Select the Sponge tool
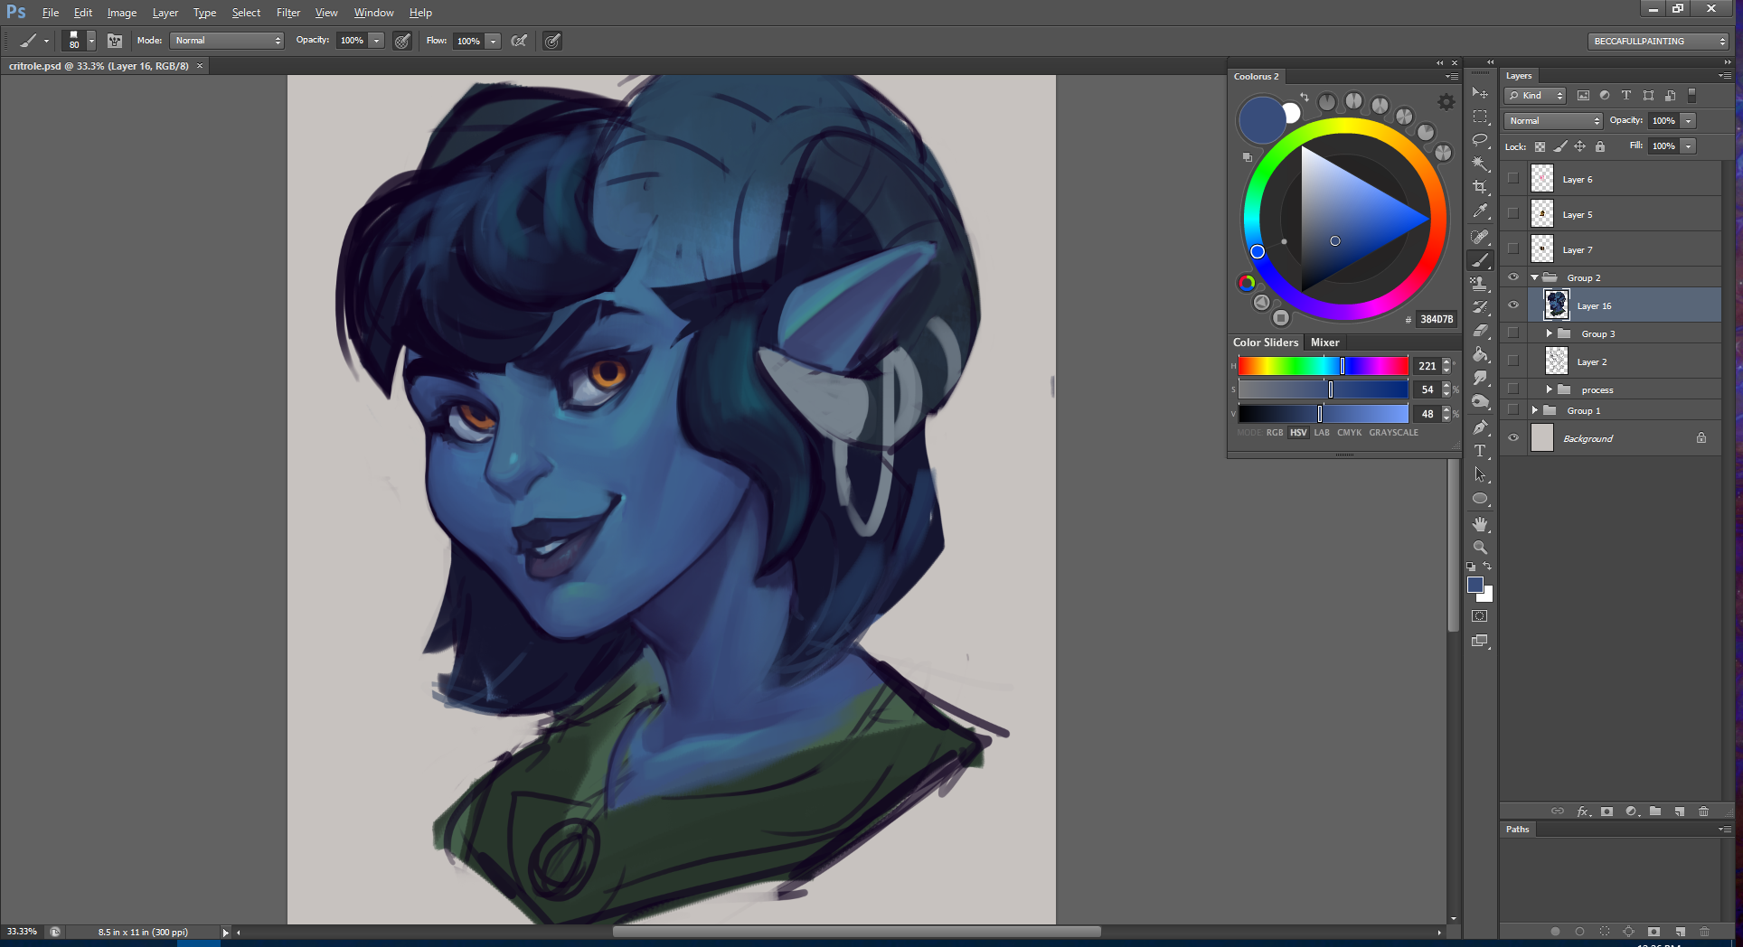The width and height of the screenshot is (1743, 947). click(x=1480, y=401)
